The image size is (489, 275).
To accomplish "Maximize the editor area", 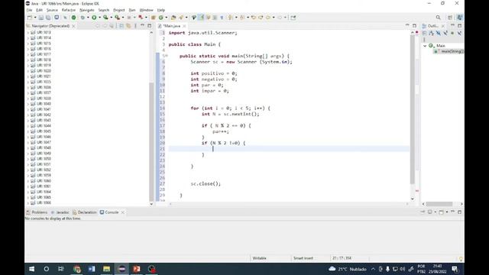I will [x=414, y=25].
